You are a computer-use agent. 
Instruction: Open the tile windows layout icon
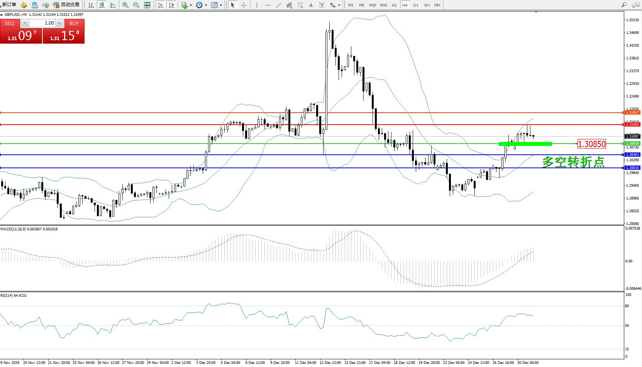[147, 5]
